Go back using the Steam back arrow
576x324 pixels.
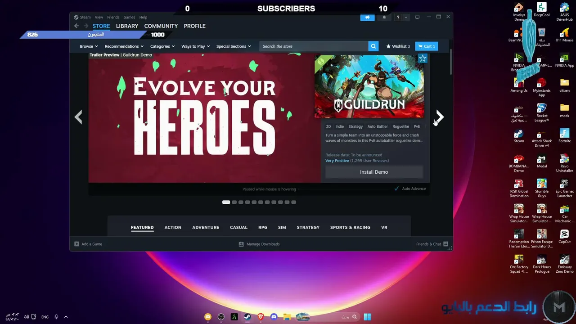pos(76,26)
